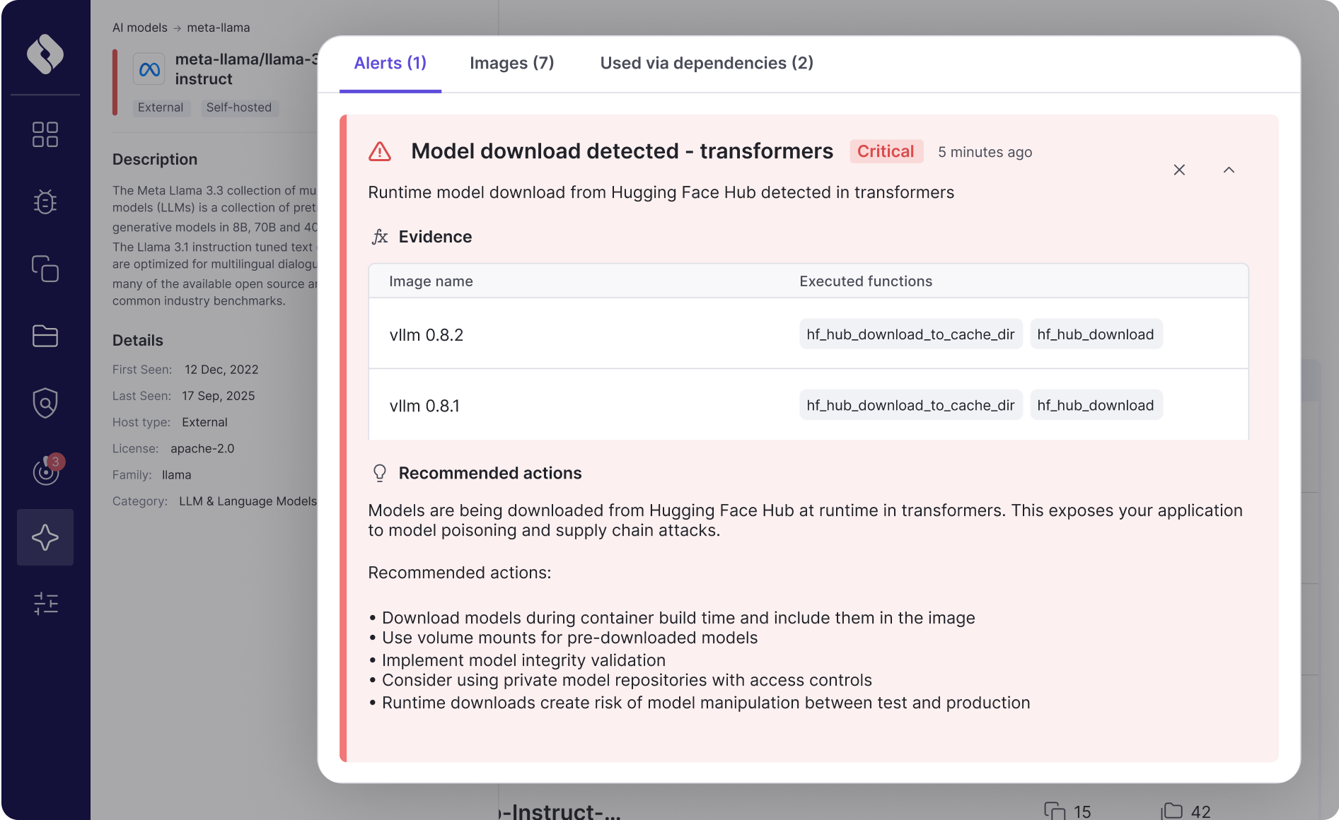The width and height of the screenshot is (1339, 820).
Task: Go to AI models breadcrumb
Action: click(140, 28)
